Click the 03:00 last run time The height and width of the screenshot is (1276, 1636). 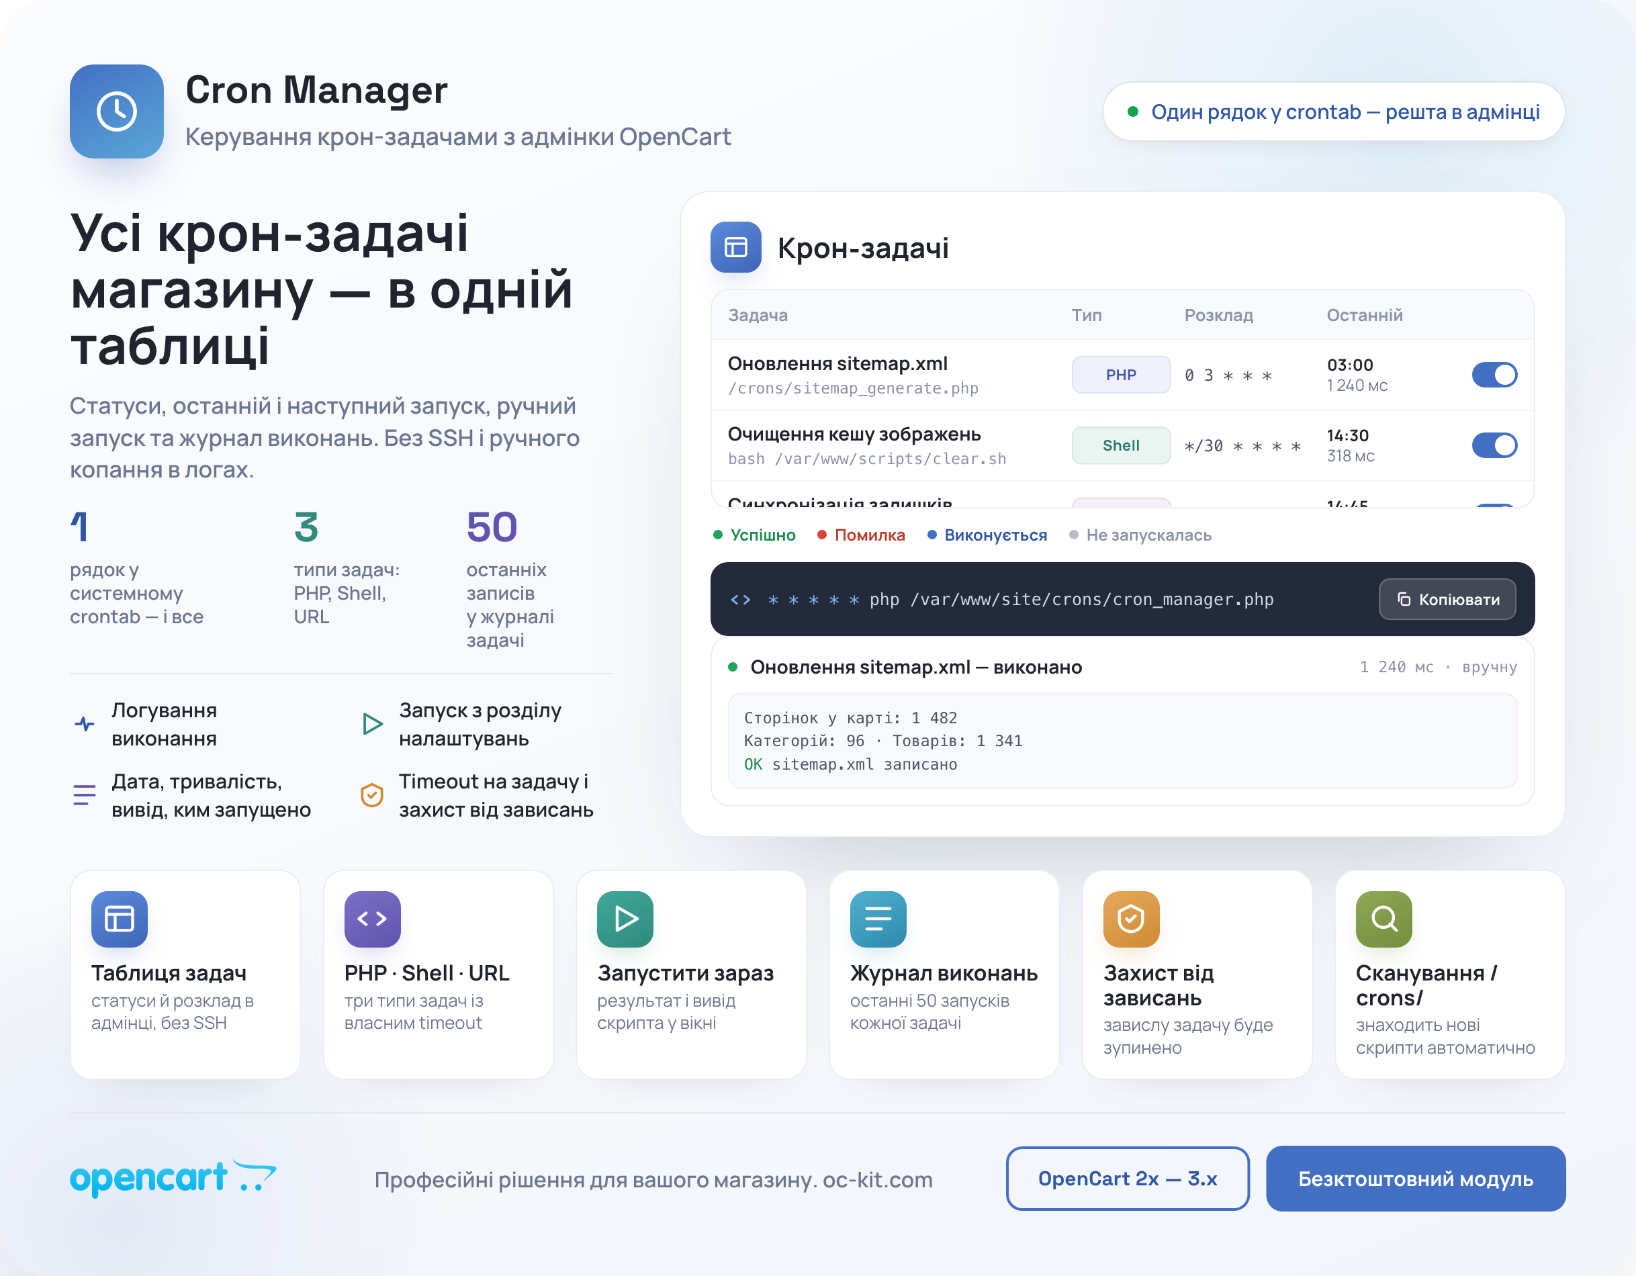coord(1350,365)
